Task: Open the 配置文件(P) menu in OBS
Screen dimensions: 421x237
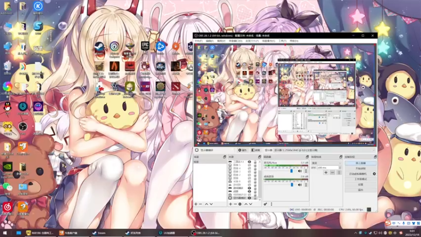Action: pos(252,41)
